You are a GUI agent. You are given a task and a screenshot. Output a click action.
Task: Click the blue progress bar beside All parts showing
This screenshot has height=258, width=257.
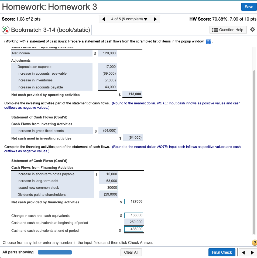[x=55, y=252]
